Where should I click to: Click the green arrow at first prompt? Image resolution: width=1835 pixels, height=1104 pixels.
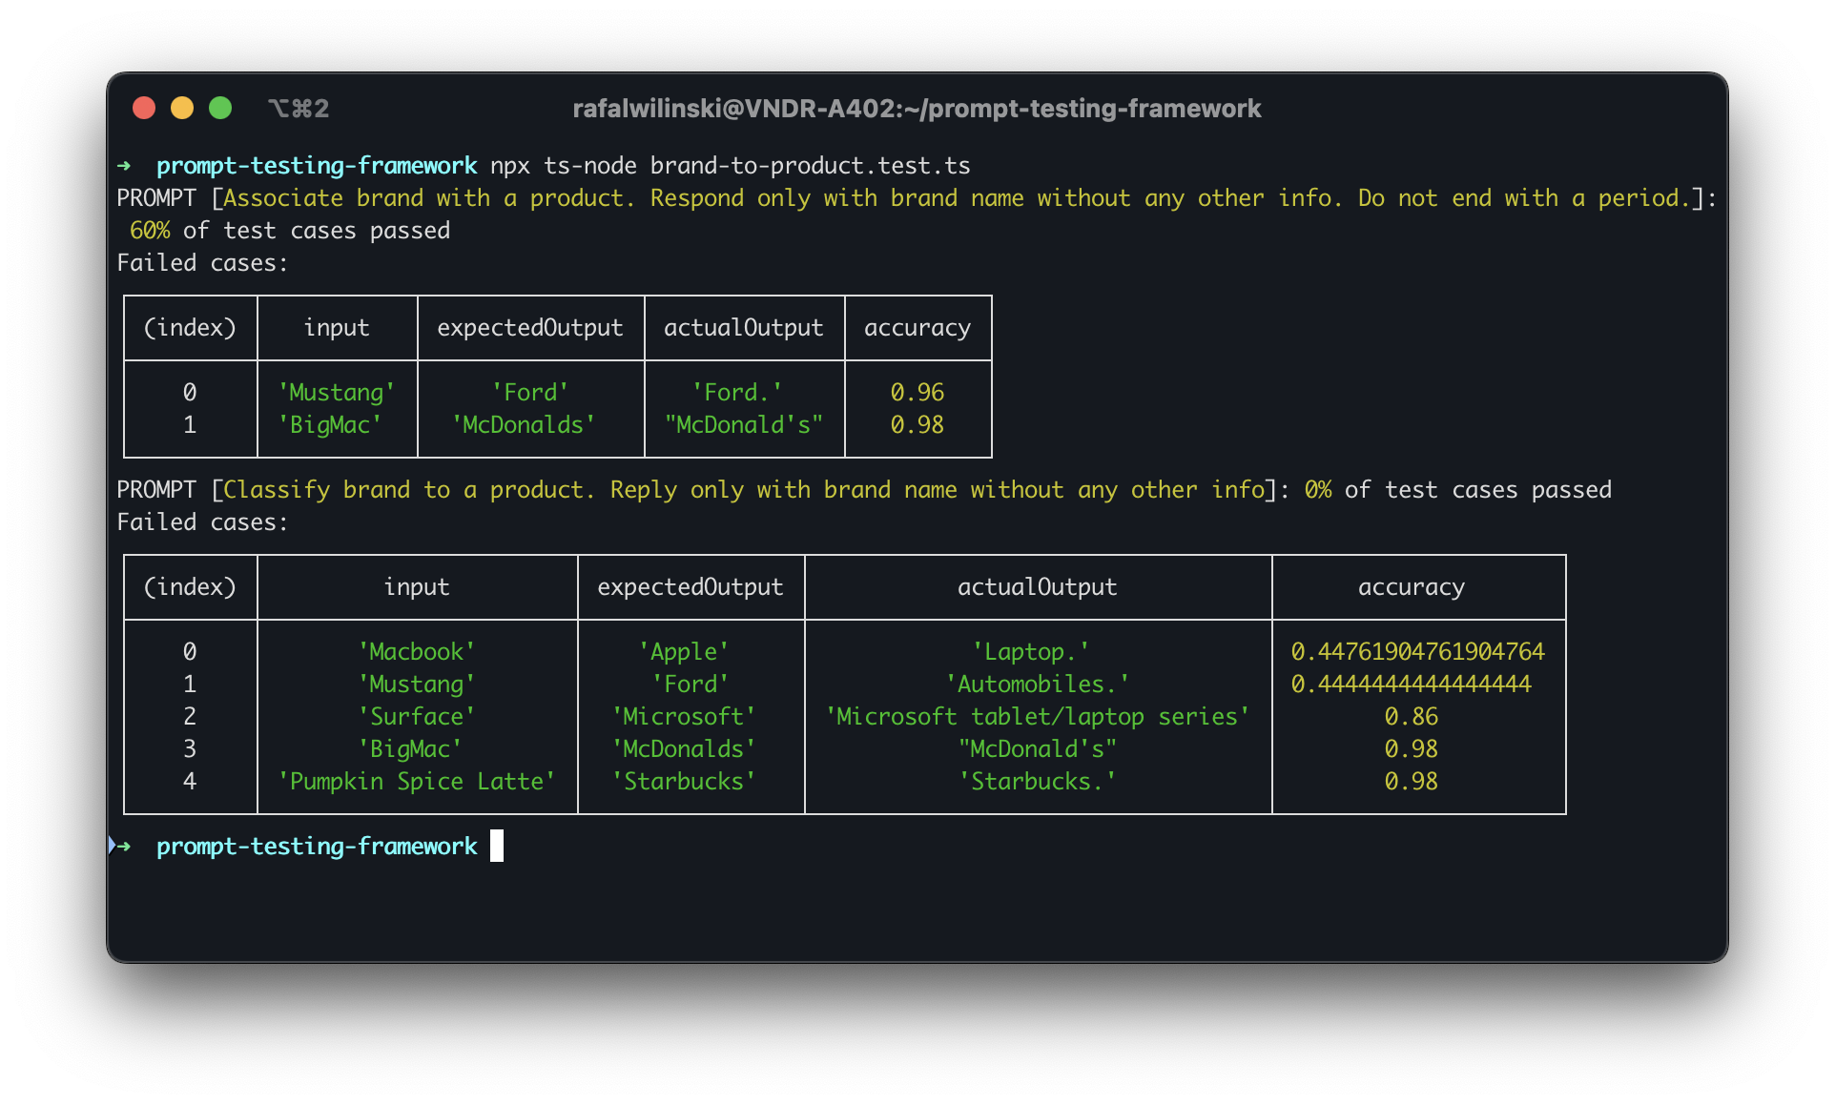124,166
